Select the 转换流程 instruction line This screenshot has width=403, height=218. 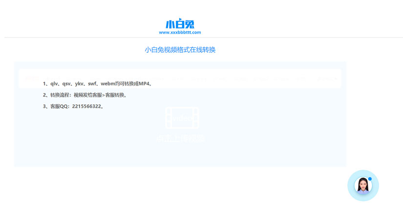click(85, 95)
